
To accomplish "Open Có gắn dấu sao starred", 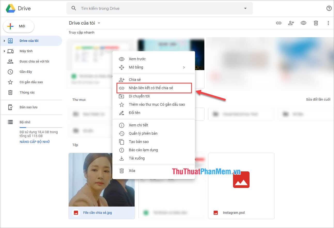I will coord(31,82).
